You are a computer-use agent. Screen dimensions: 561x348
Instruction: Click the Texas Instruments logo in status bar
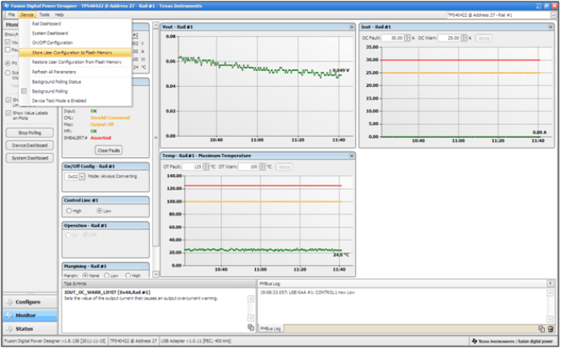(x=475, y=340)
